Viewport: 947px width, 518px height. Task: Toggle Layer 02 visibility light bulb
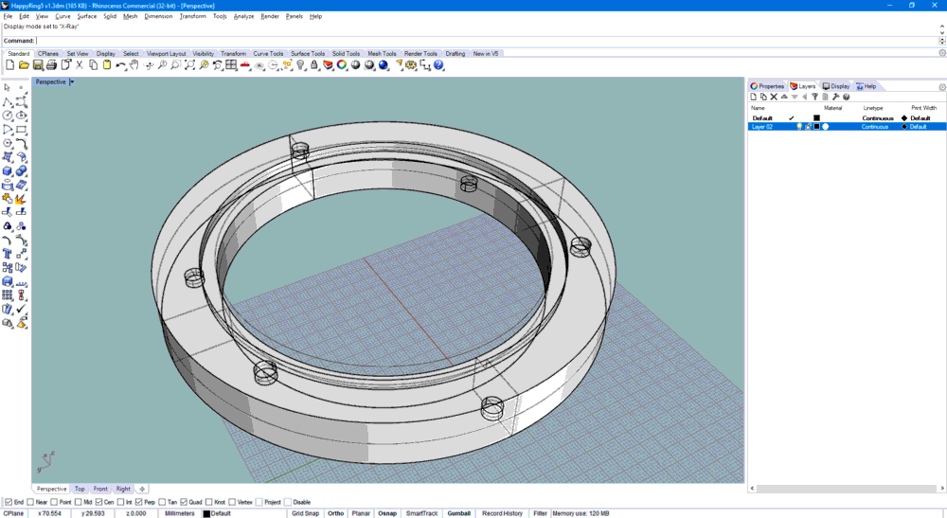coord(799,127)
